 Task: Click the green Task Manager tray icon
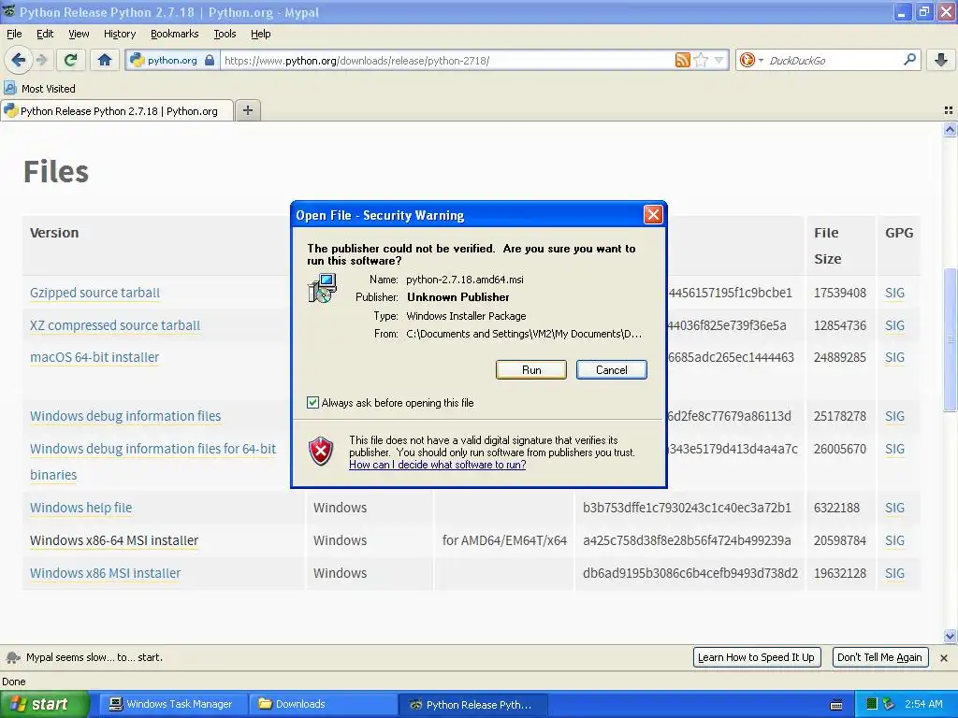873,704
